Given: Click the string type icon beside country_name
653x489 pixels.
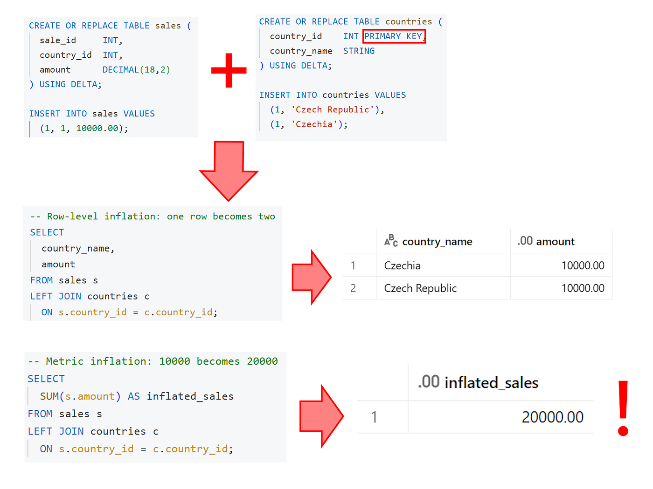Looking at the screenshot, I should tap(391, 241).
